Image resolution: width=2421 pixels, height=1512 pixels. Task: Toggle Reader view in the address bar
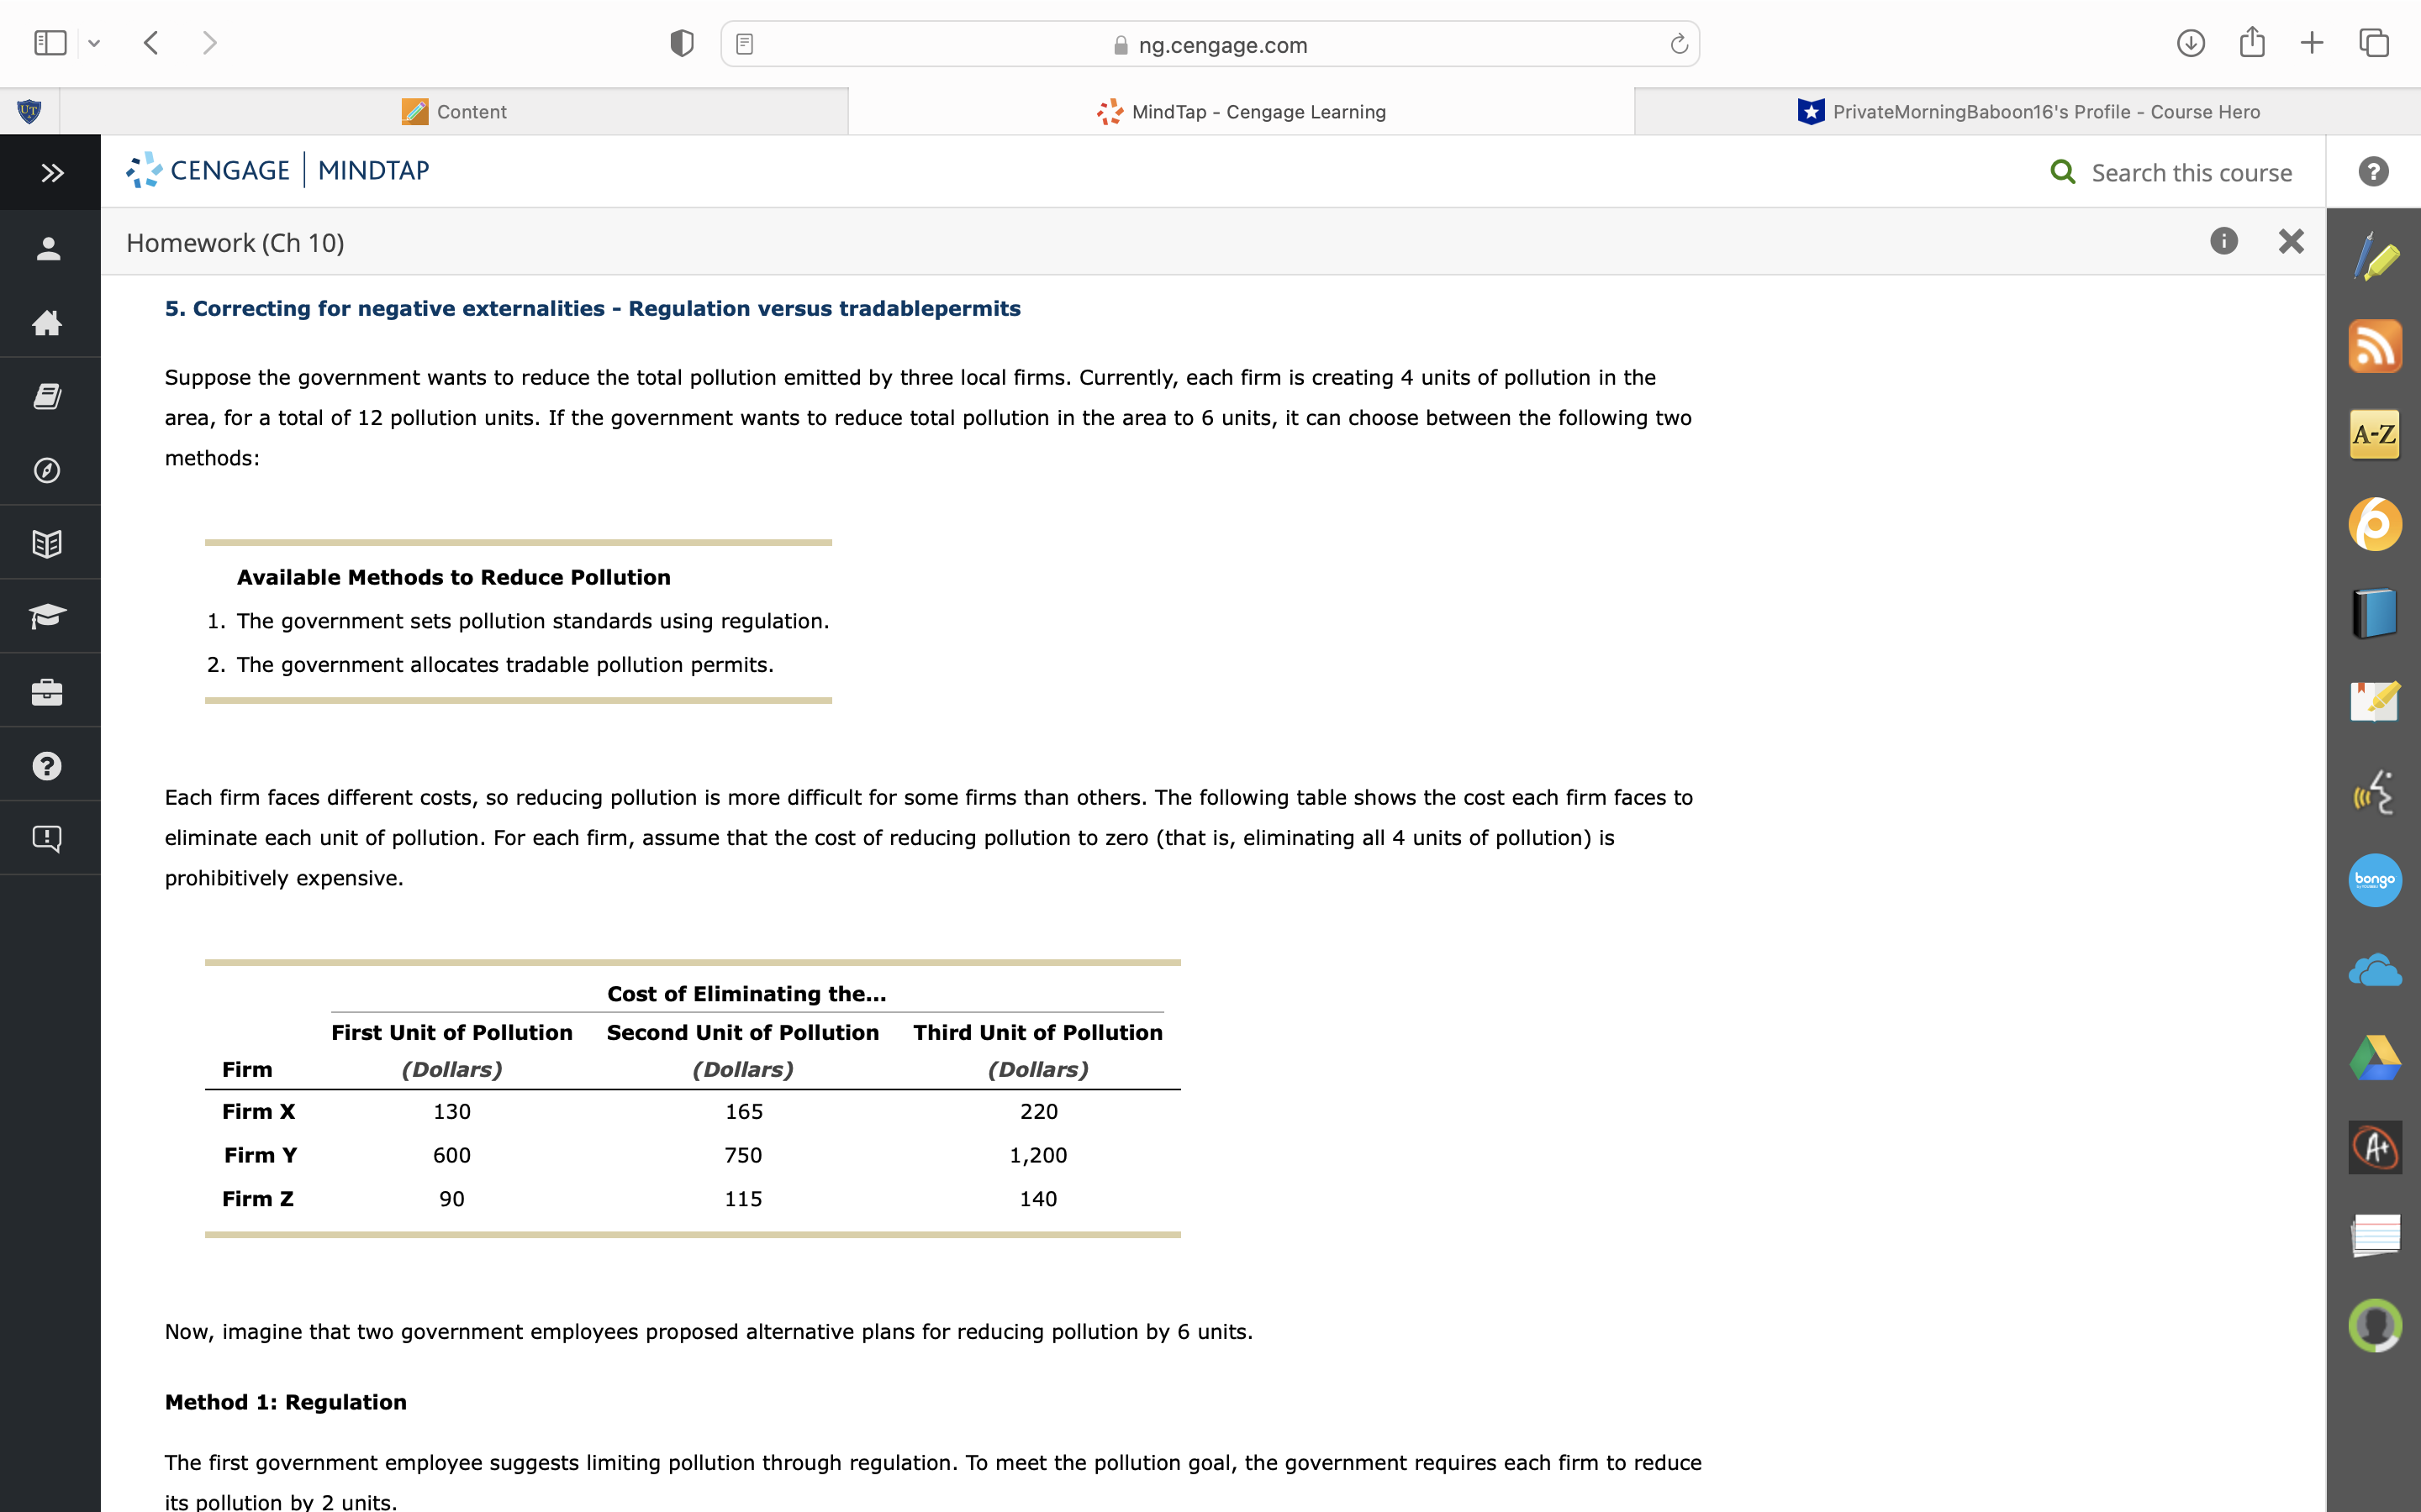pos(744,43)
